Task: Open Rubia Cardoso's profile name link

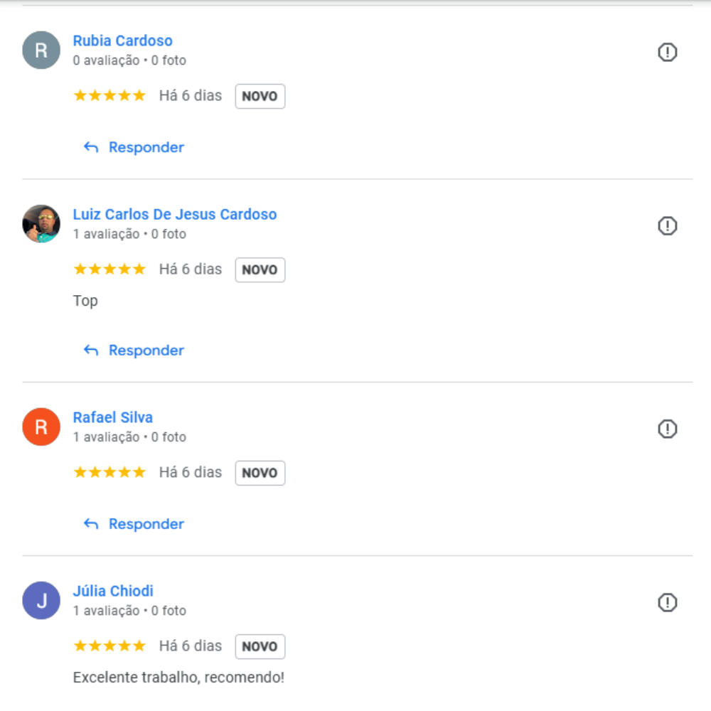Action: pos(122,41)
